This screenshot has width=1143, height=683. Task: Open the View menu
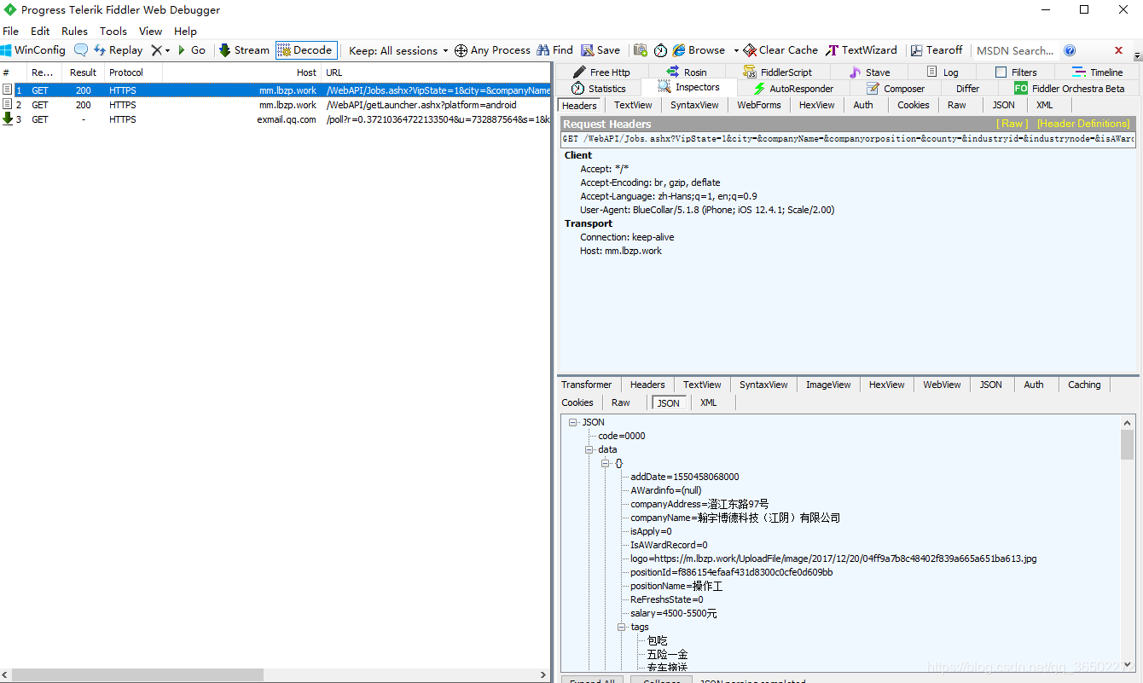tap(150, 31)
